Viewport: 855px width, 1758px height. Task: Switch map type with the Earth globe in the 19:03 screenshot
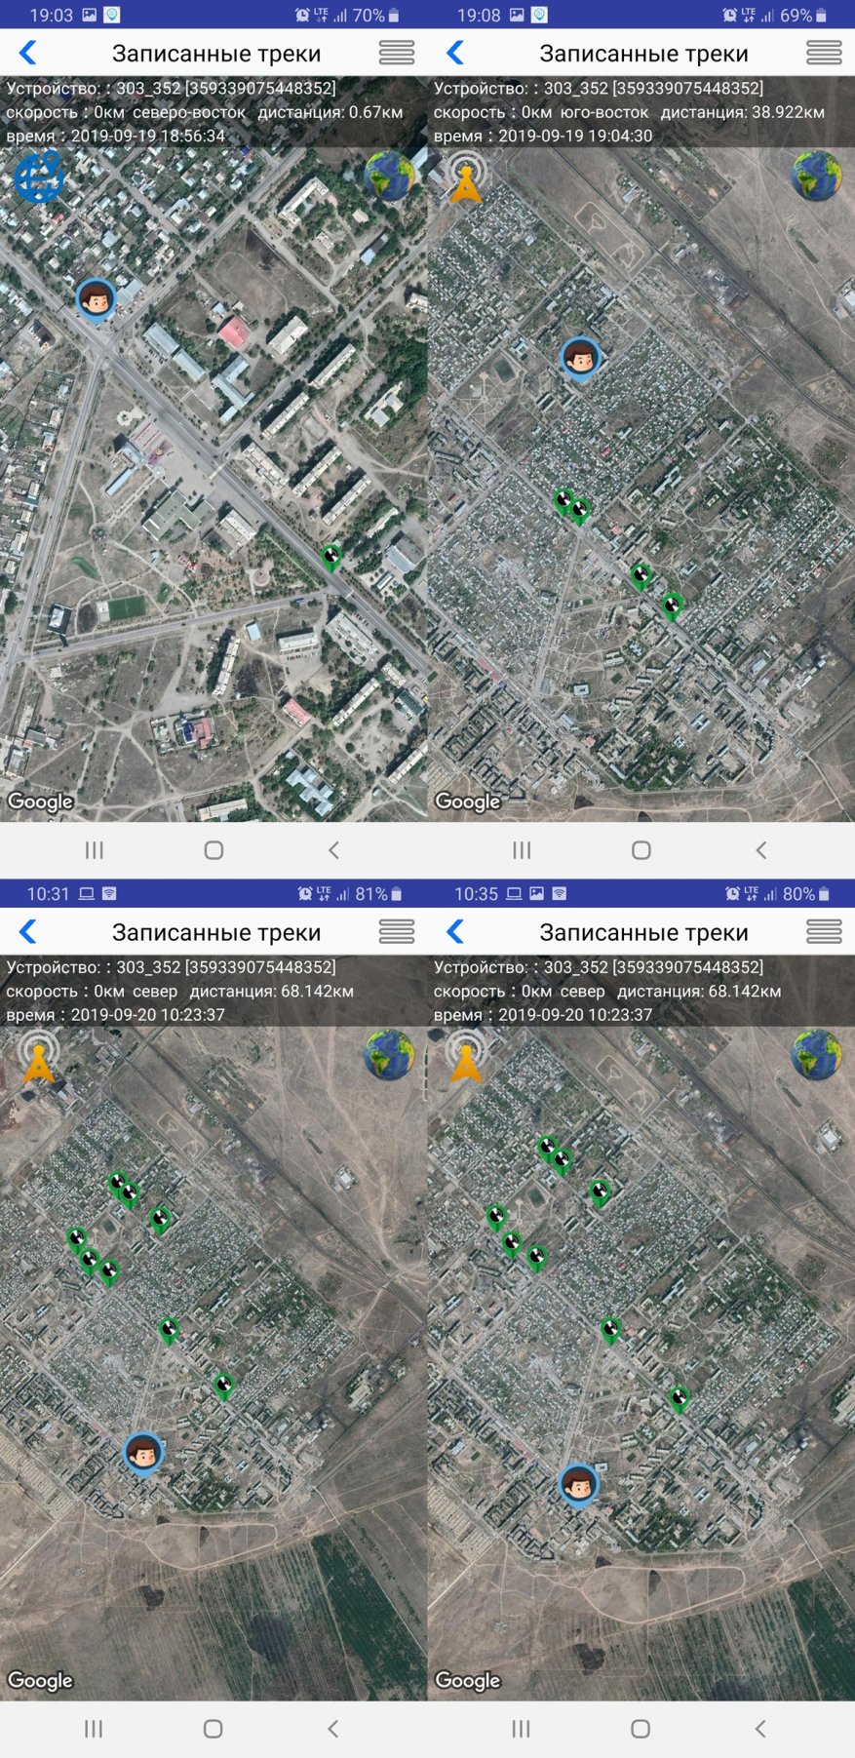(x=389, y=176)
